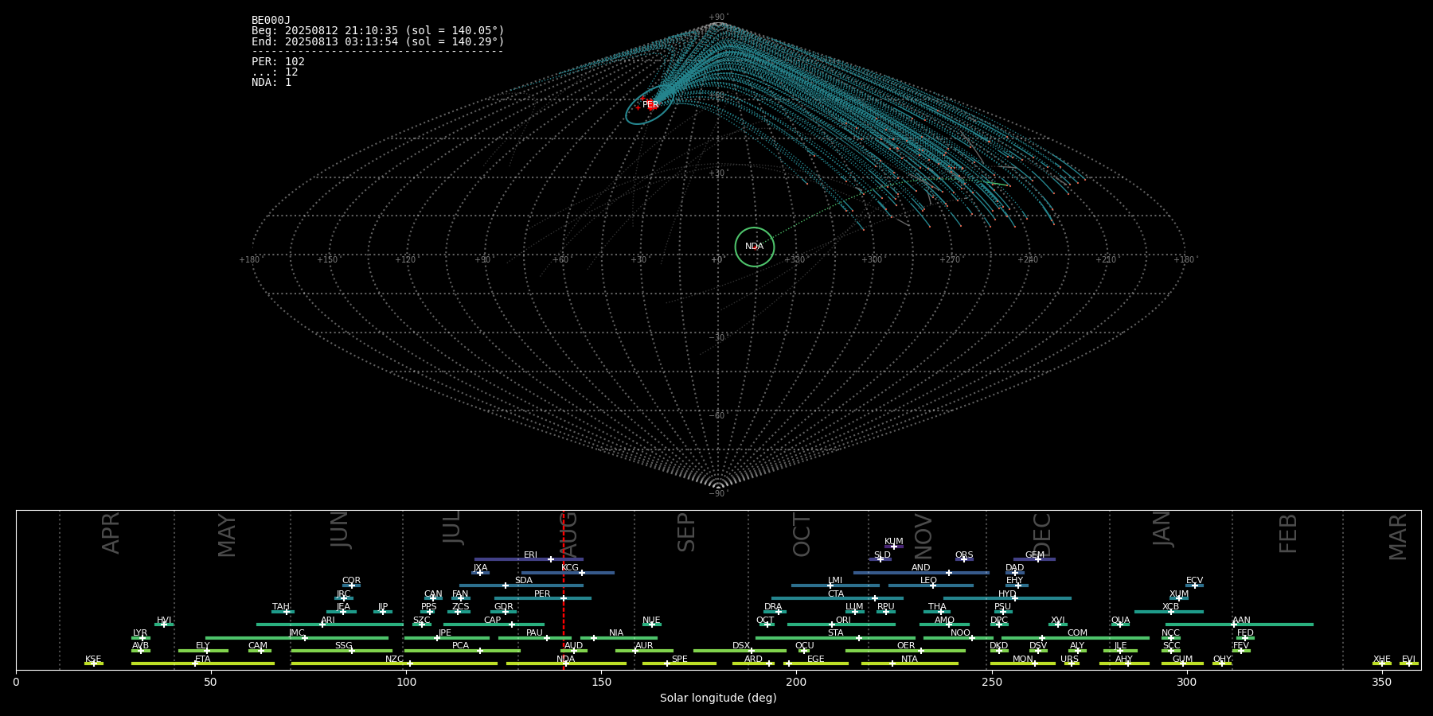Click the KUM shower label in timeline
Viewport: 1433px width, 716px height.
894,542
